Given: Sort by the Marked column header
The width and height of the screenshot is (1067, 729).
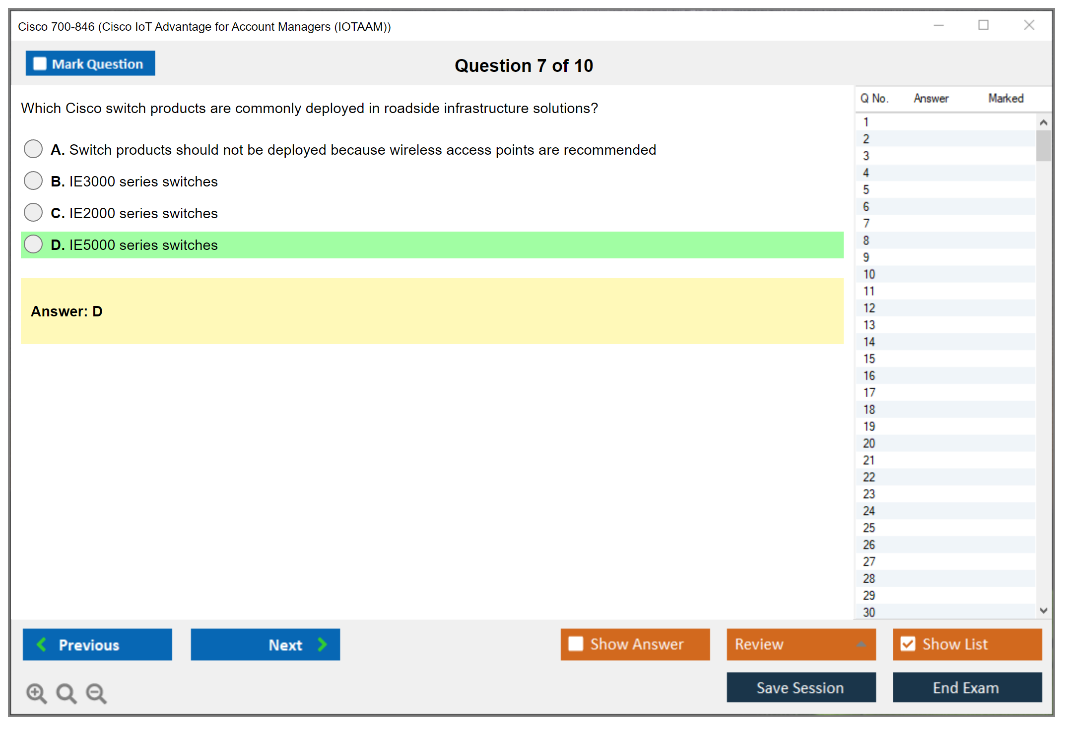Looking at the screenshot, I should 1005,98.
